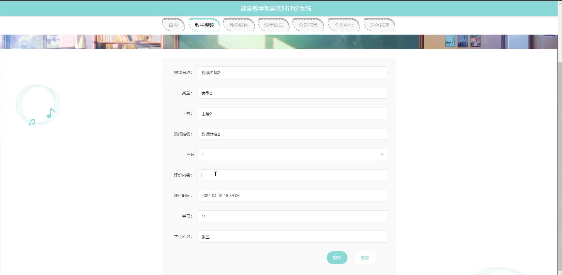
Task: Select the 教师姓名 input field
Action: tap(292, 134)
